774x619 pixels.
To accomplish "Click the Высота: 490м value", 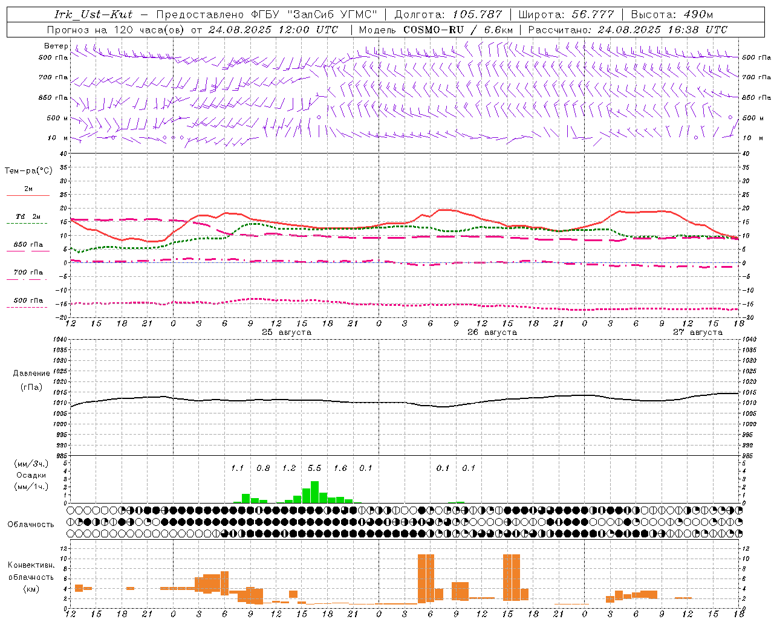I will click(672, 15).
